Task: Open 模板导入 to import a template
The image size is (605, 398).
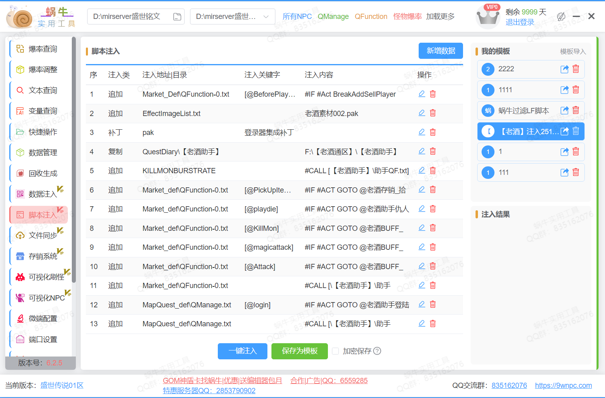Action: 573,51
